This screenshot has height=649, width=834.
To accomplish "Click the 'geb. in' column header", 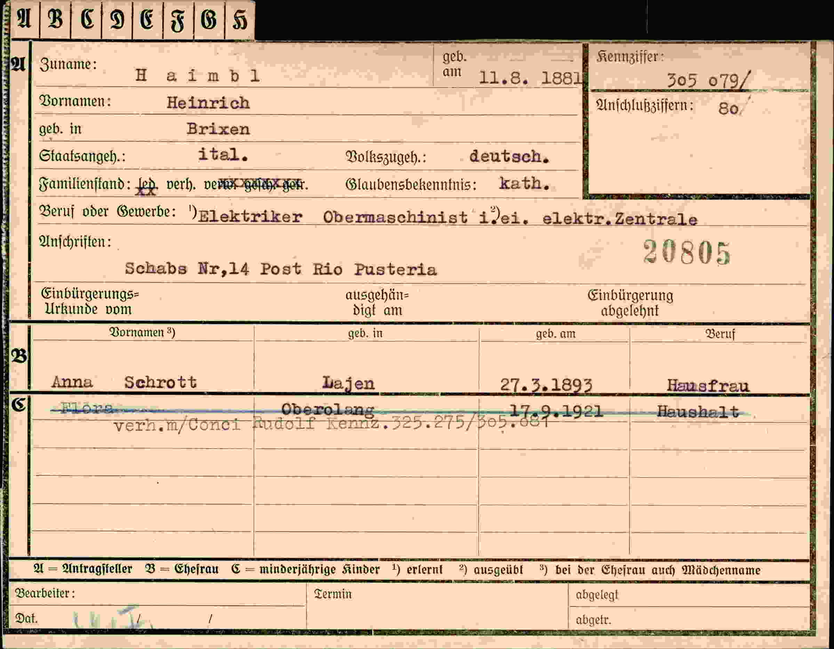I will pos(365,334).
